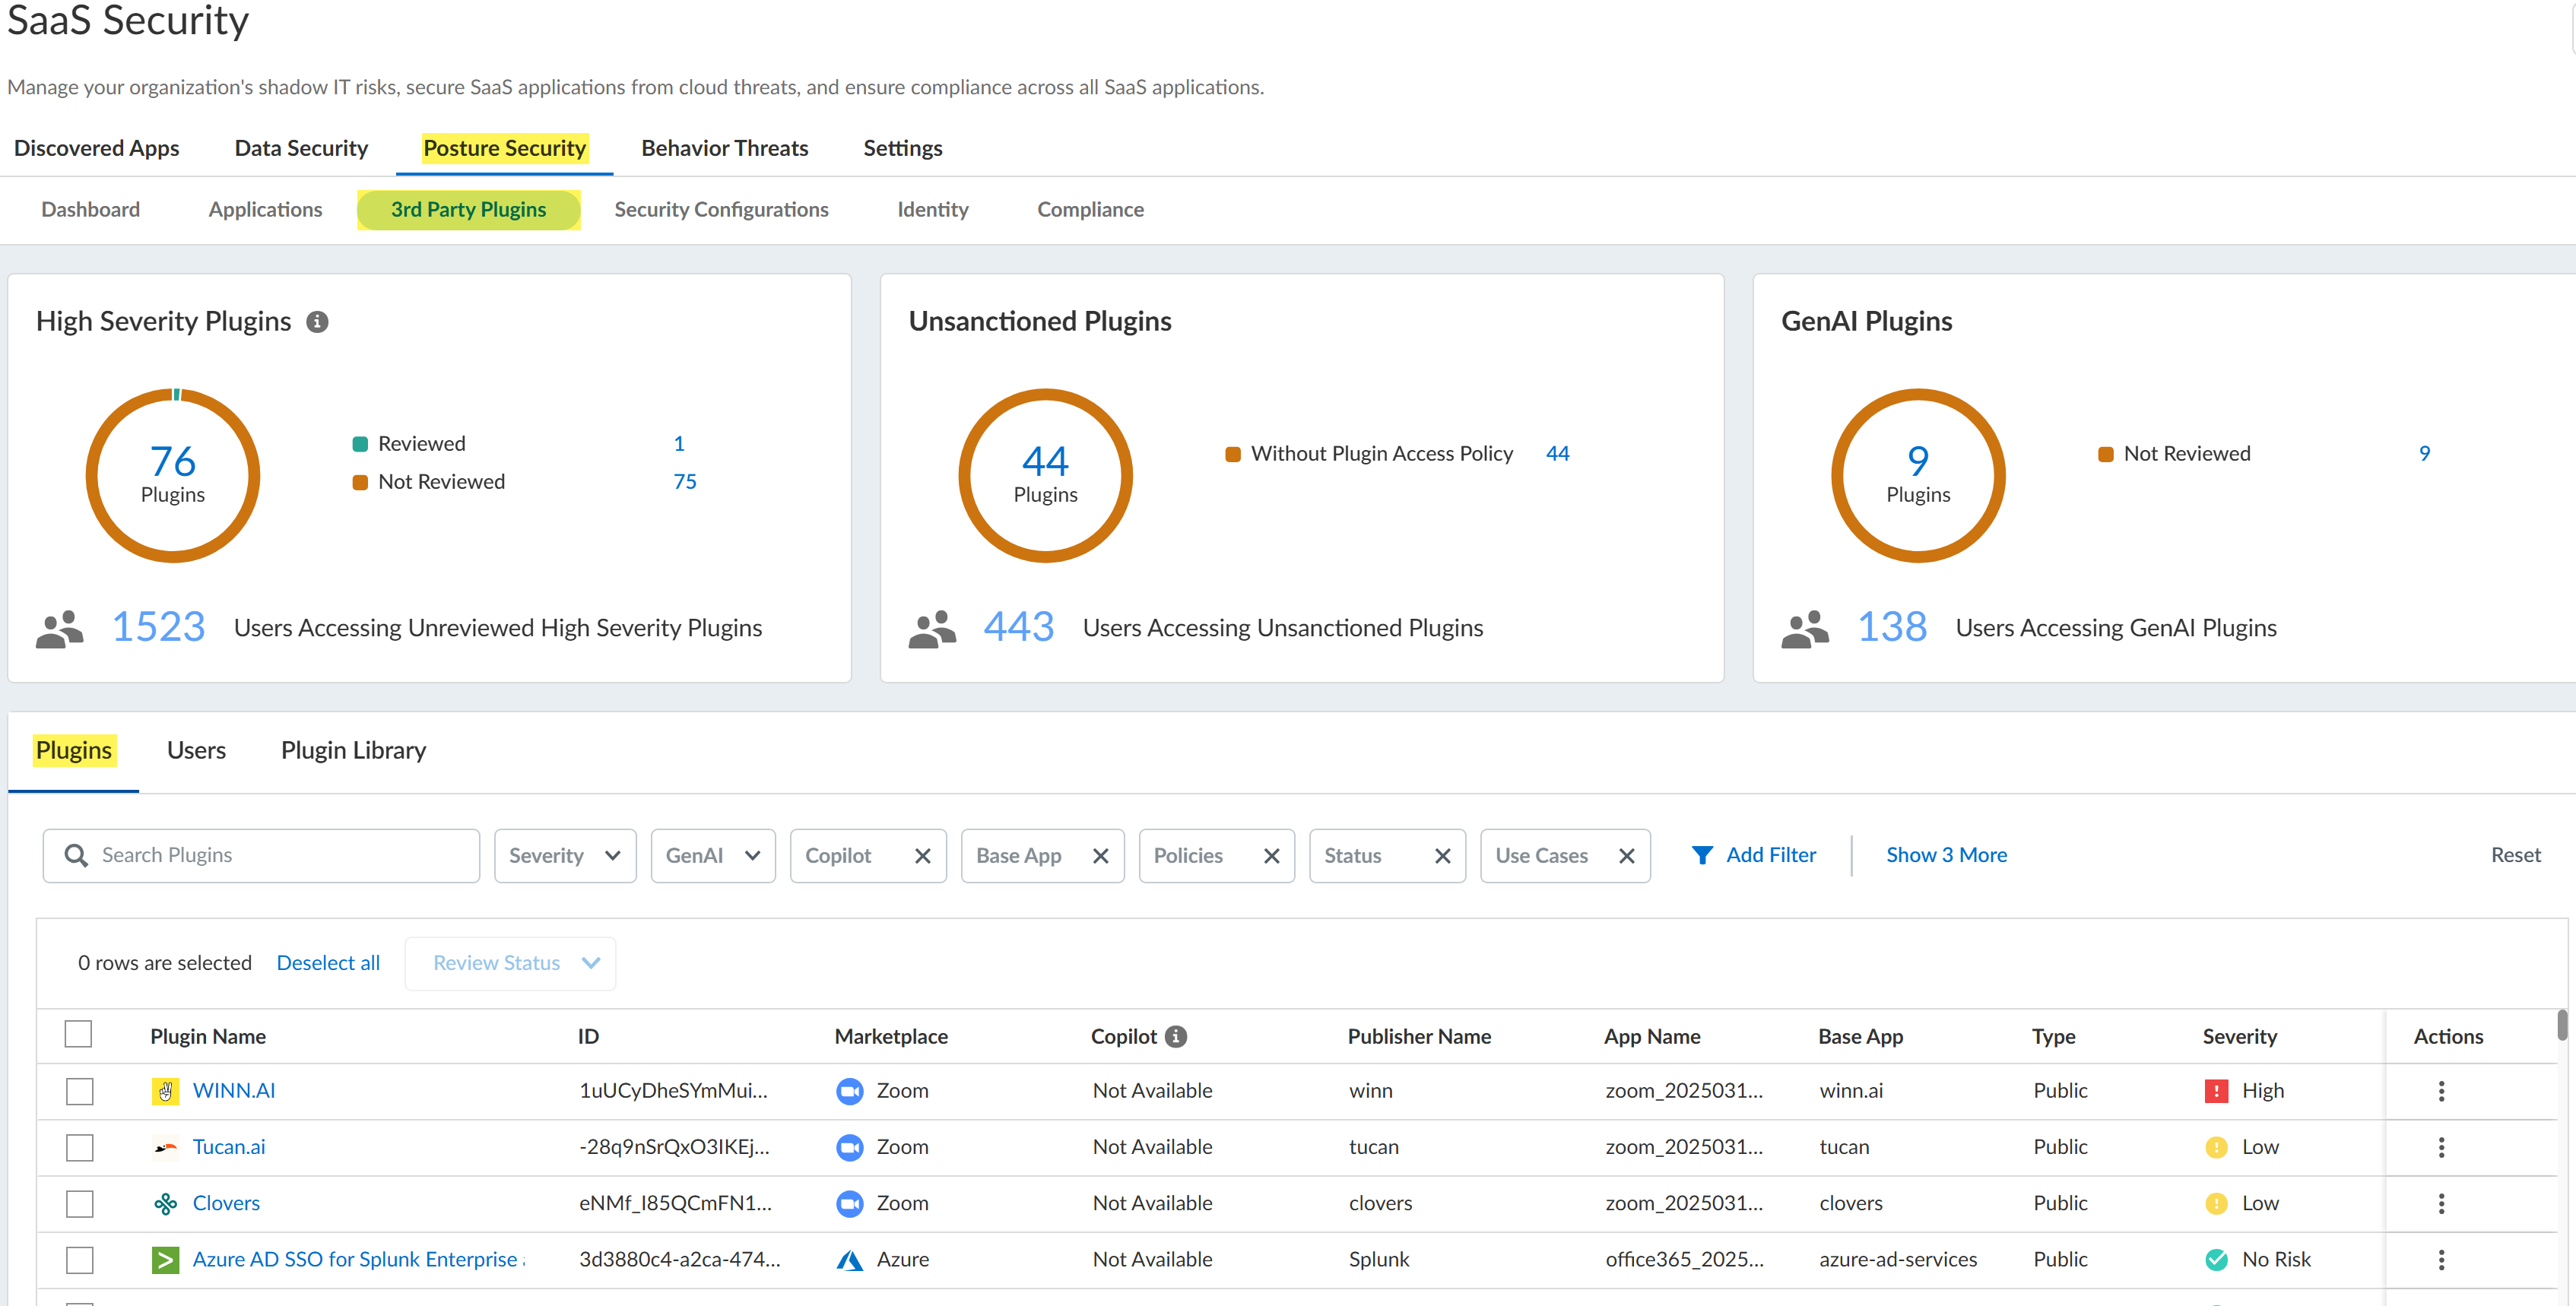This screenshot has width=2576, height=1306.
Task: Remove the Use Cases filter chip
Action: click(1627, 856)
